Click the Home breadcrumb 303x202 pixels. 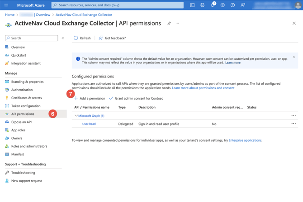[x=9, y=14]
